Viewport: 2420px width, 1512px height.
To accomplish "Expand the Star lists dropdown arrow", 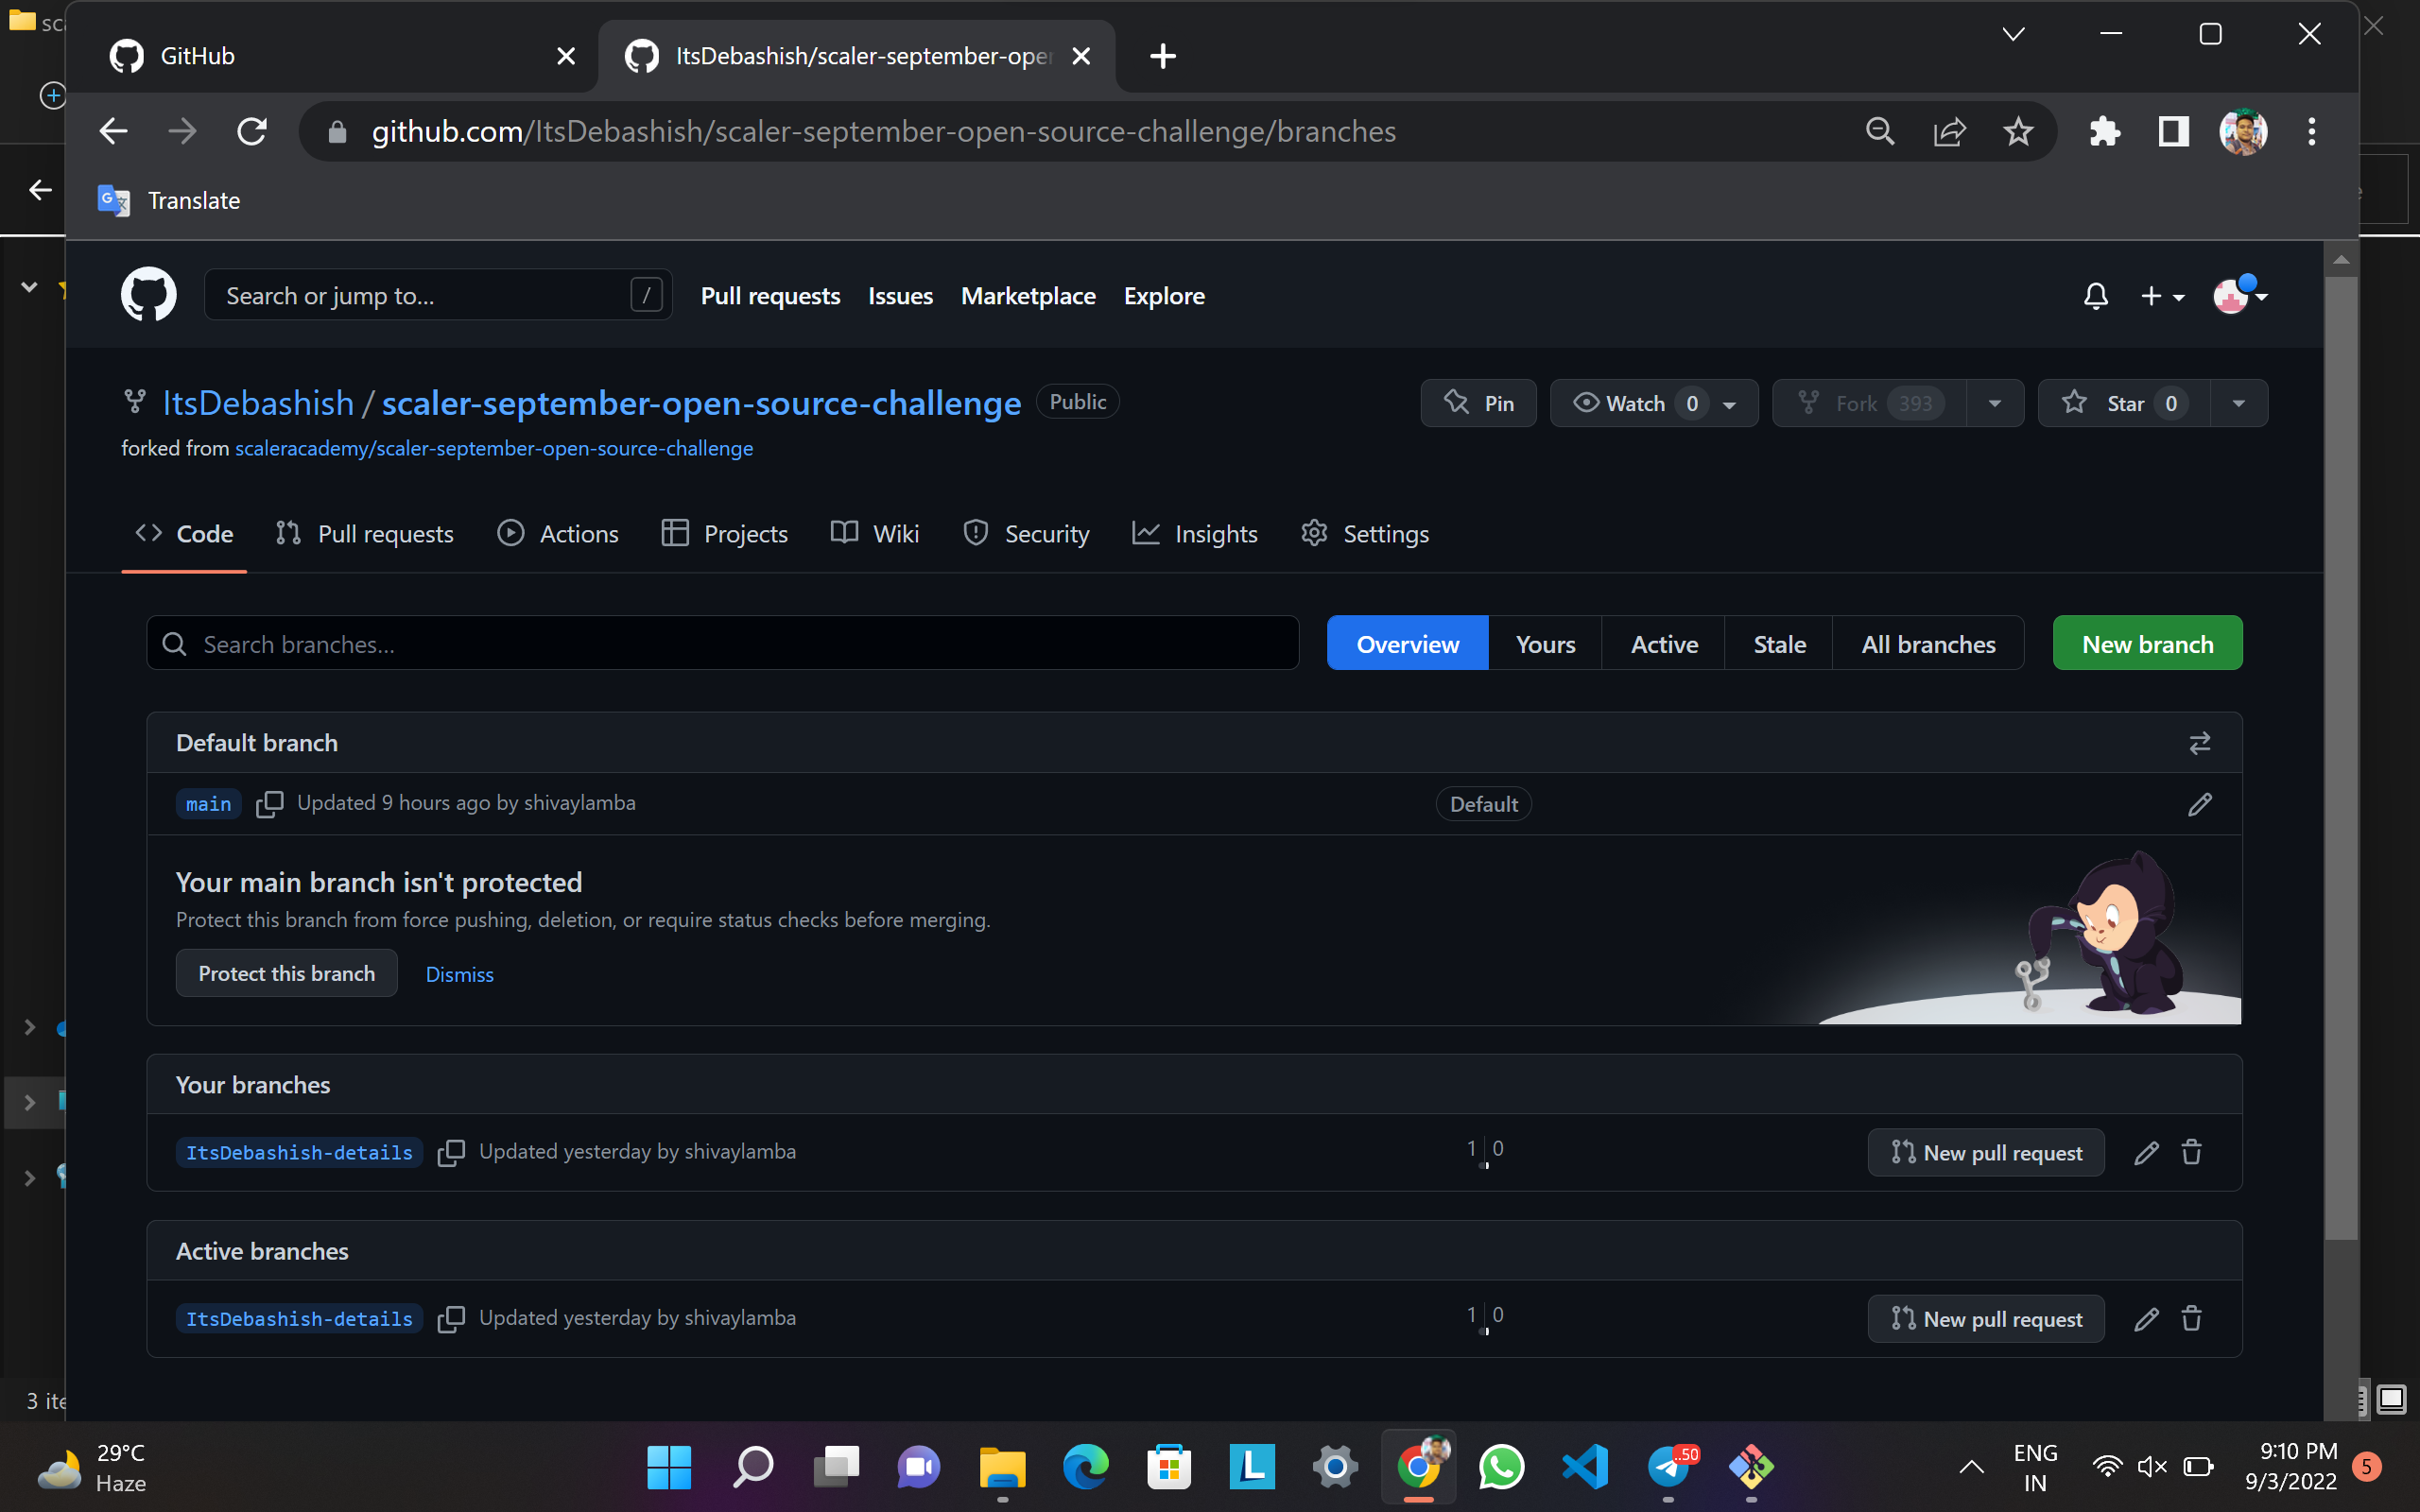I will pos(2238,403).
